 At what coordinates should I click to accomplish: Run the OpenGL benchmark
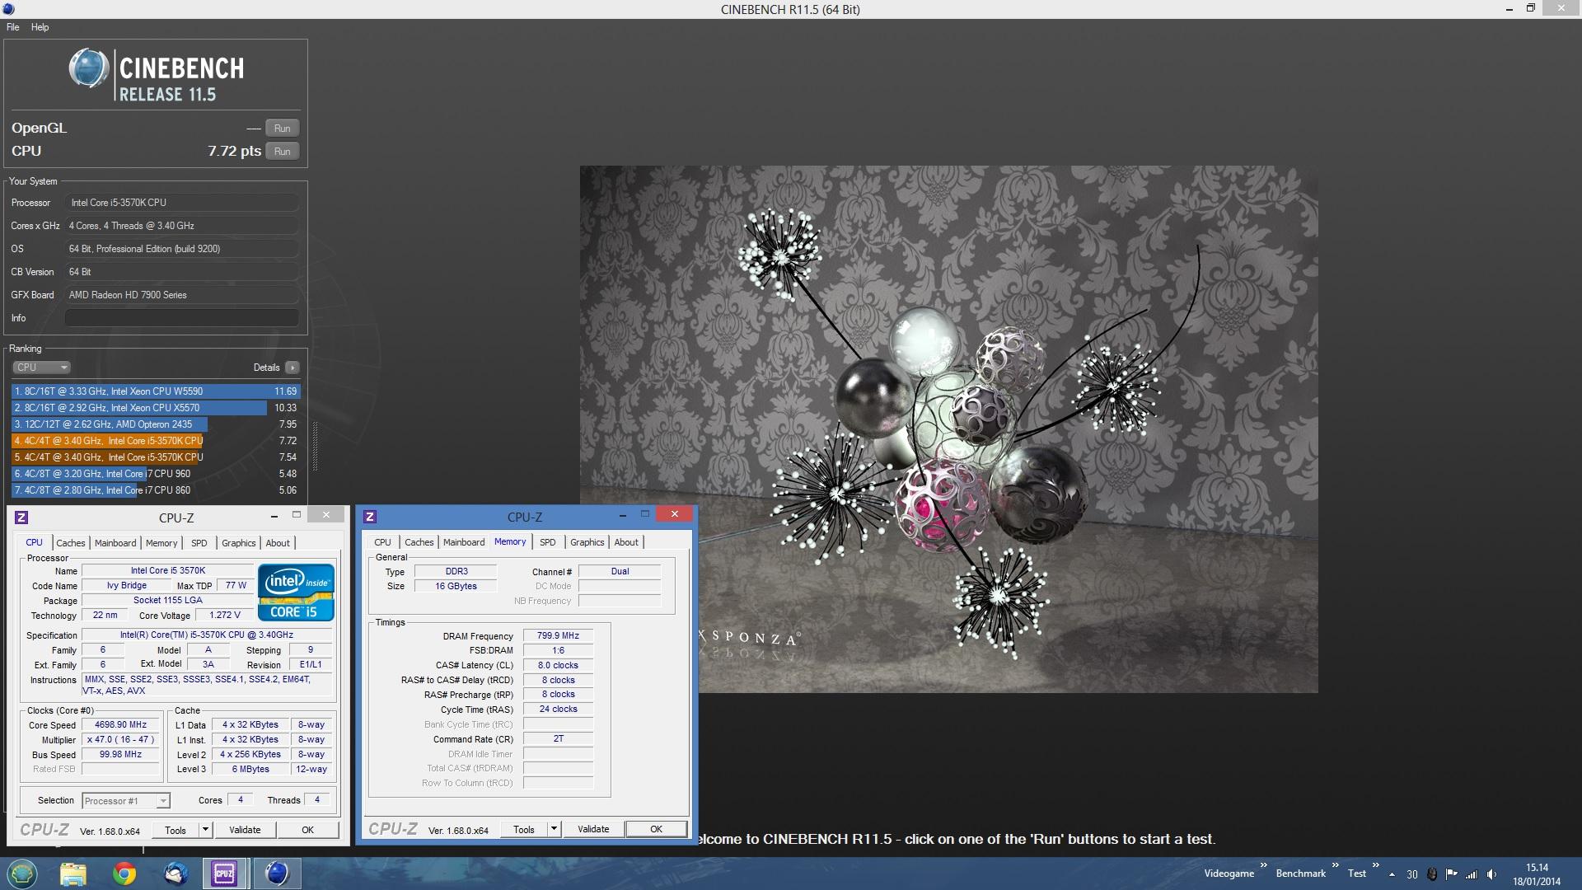pyautogui.click(x=283, y=129)
